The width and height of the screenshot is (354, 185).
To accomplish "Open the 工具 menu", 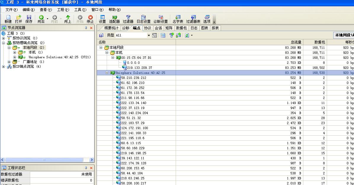I will [x=80, y=10].
